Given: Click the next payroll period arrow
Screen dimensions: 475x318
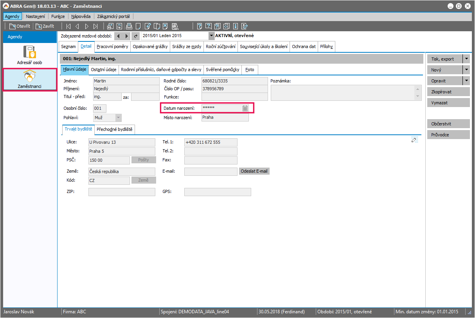Looking at the screenshot, I should [126, 36].
